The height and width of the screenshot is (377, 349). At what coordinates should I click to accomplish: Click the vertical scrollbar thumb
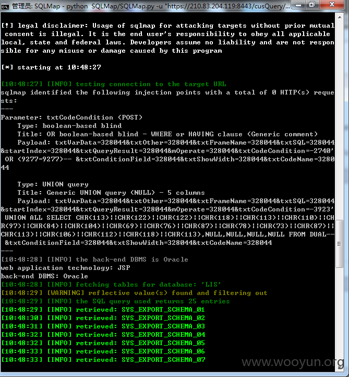[340, 243]
